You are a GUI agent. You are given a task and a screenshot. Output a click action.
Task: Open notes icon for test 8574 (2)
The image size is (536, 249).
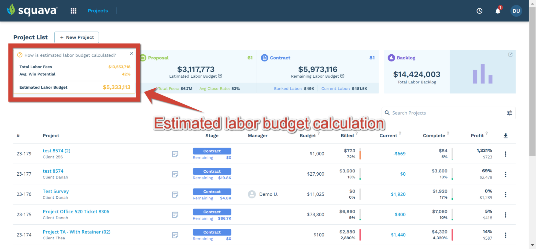coord(175,154)
